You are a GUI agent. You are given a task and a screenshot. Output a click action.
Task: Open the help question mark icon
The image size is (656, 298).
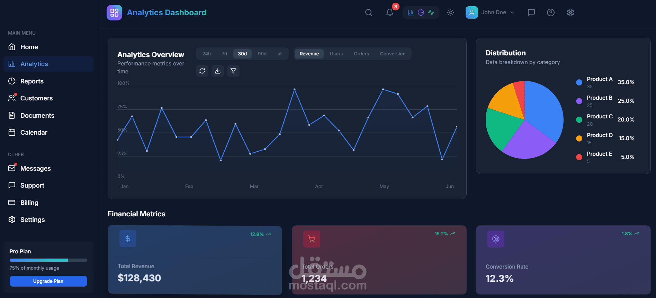tap(551, 12)
